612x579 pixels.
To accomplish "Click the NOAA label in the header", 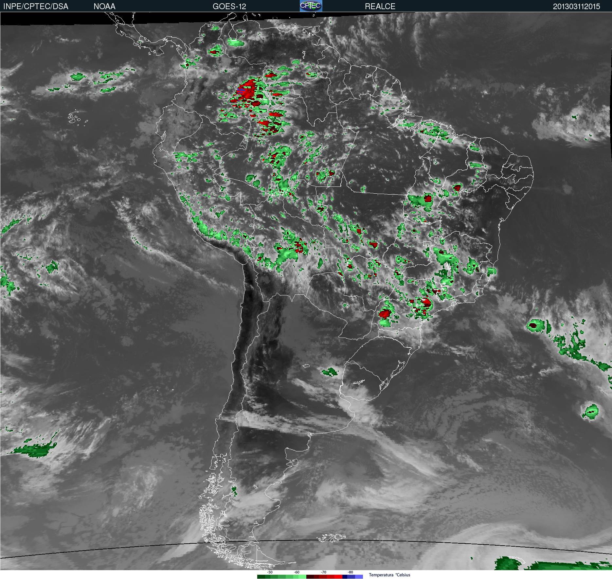I will click(x=104, y=6).
